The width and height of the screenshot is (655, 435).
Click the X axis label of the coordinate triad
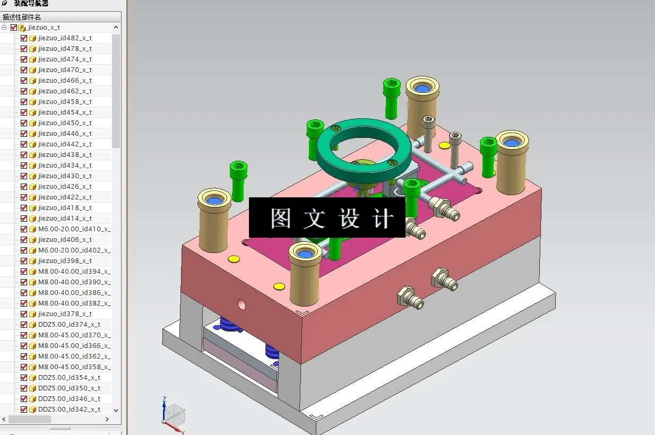(183, 433)
